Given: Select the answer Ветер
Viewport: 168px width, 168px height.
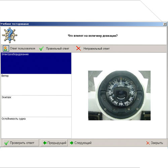Looking at the screenshot, I should [36, 85].
